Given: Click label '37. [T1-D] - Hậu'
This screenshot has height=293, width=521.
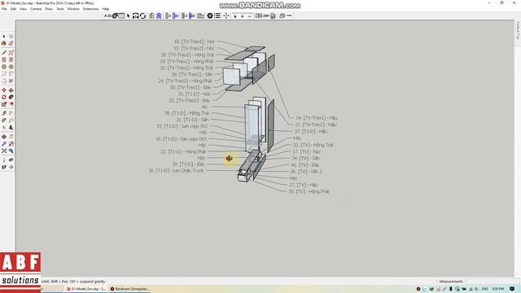Looking at the screenshot, I should click(311, 131).
